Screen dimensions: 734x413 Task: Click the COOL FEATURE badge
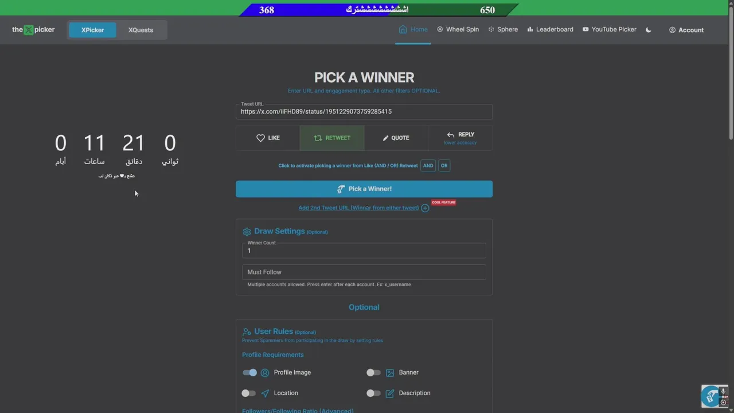click(443, 202)
